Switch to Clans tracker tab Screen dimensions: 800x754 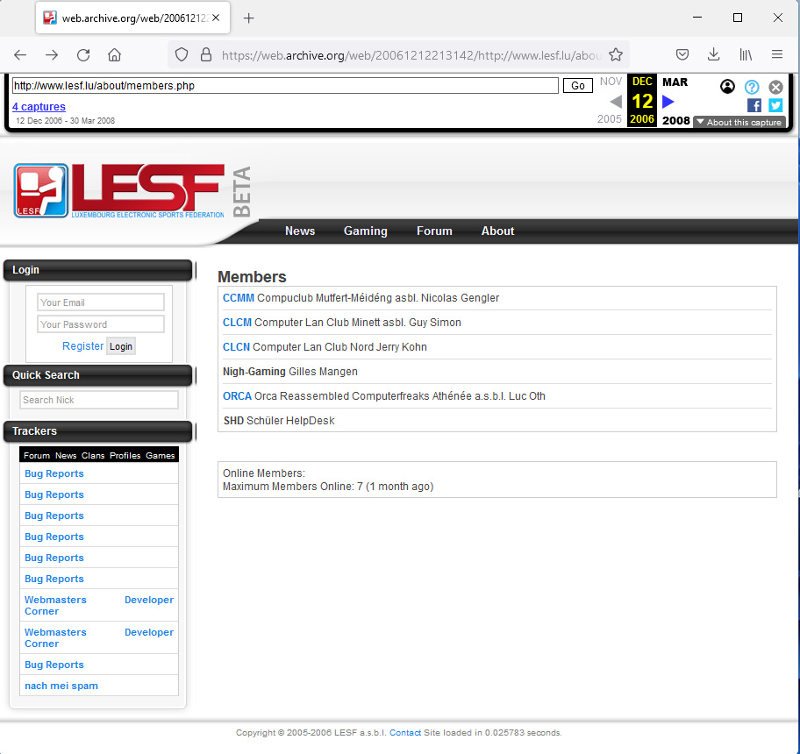click(x=93, y=455)
